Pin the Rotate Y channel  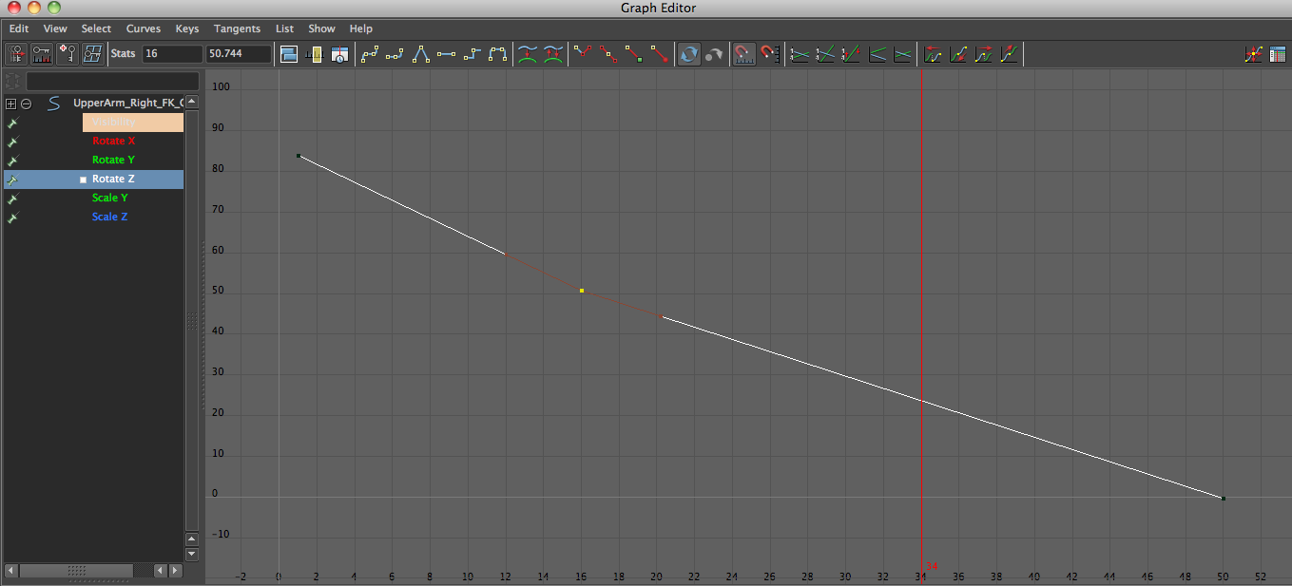click(x=11, y=160)
